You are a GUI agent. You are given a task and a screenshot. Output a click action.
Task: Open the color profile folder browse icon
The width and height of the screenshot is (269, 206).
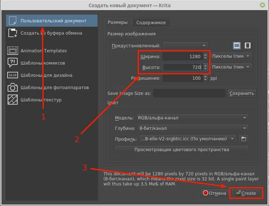(x=244, y=139)
